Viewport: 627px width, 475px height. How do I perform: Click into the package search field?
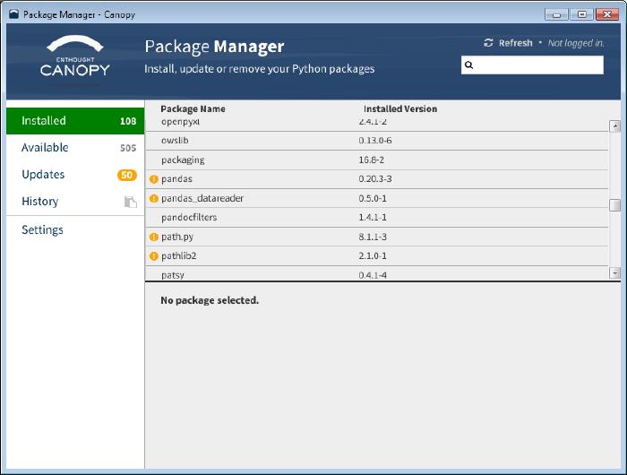532,65
